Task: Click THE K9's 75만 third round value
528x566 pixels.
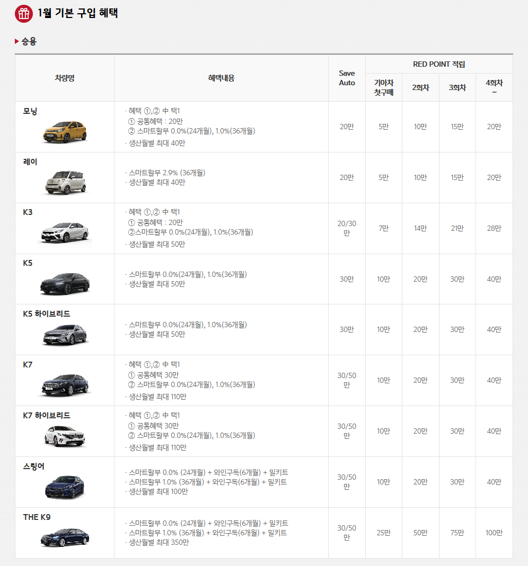Action: coord(457,533)
